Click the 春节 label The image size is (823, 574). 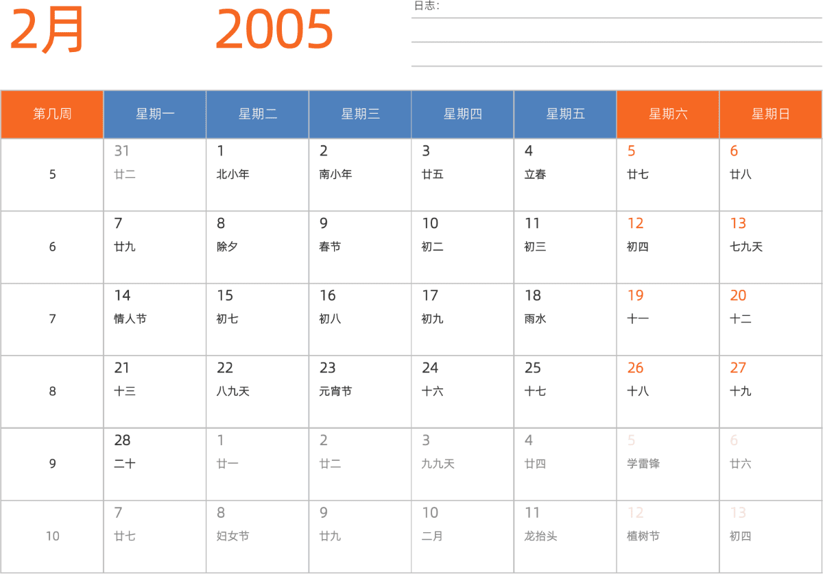(x=330, y=247)
